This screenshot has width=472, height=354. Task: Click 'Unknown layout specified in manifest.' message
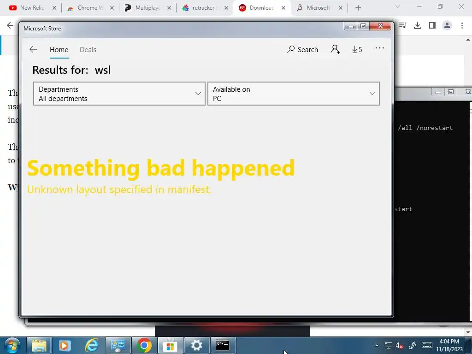(119, 189)
